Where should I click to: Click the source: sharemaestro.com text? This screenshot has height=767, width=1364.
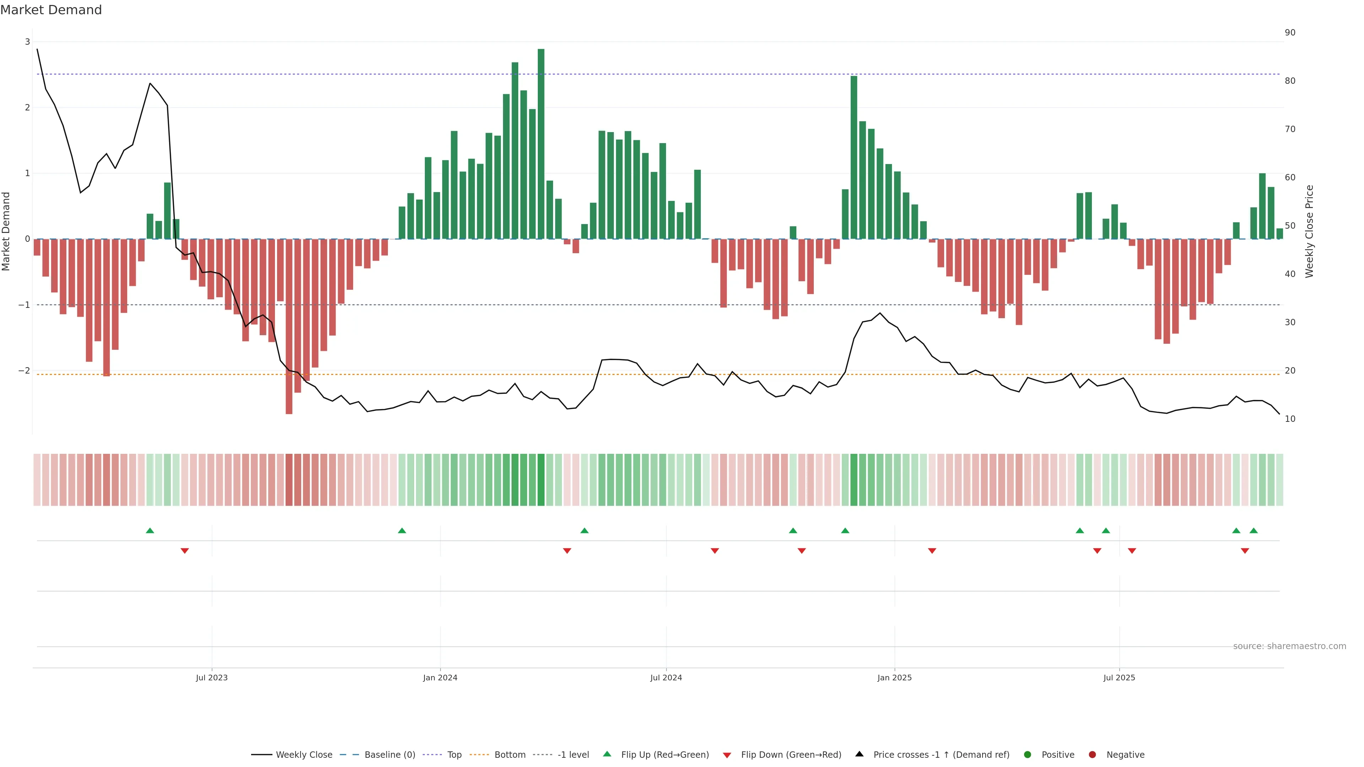[x=1289, y=646]
